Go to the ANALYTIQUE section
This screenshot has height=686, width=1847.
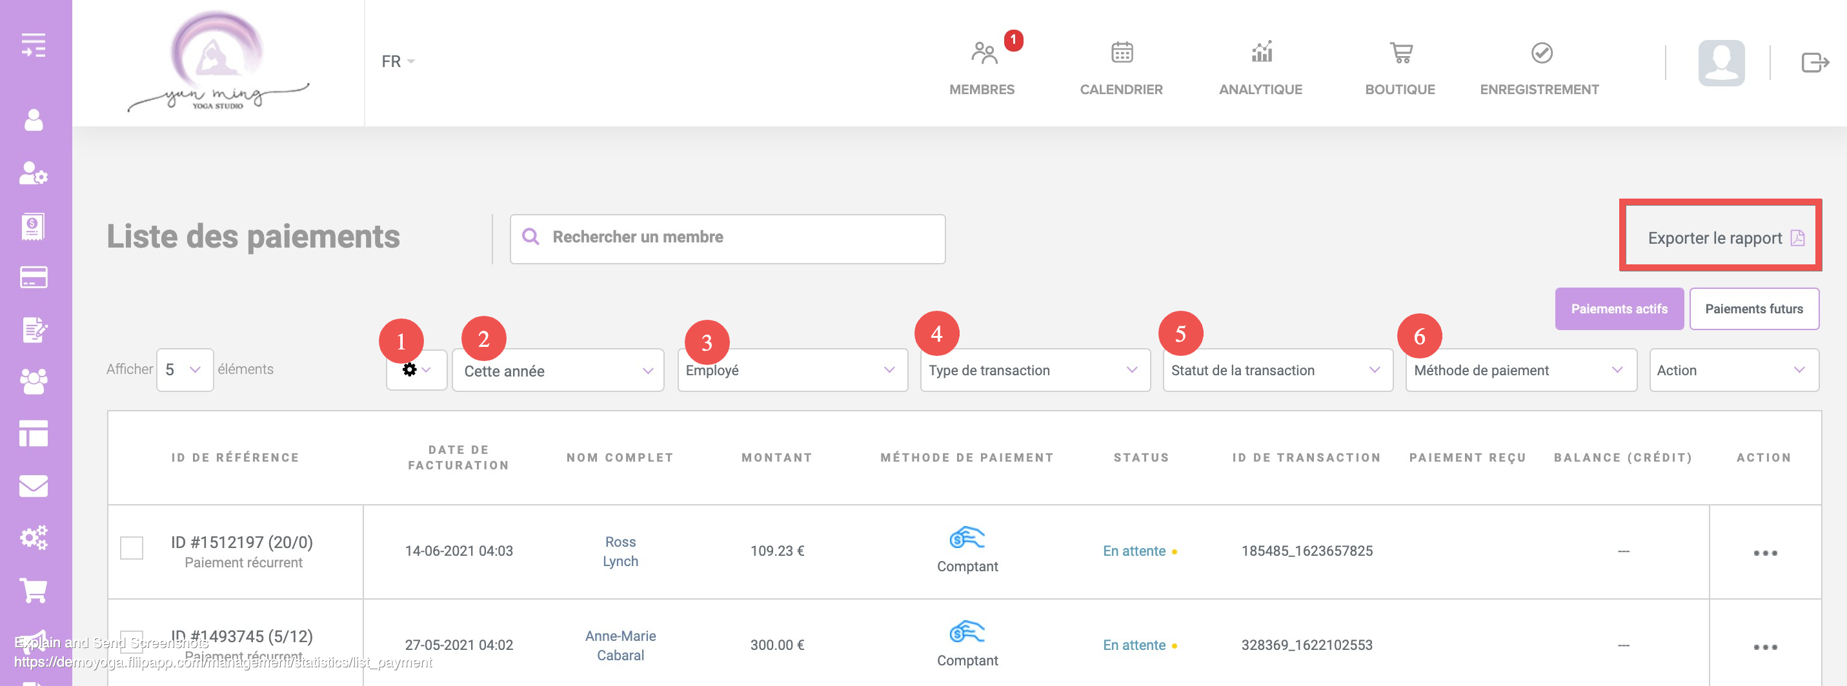pyautogui.click(x=1260, y=68)
